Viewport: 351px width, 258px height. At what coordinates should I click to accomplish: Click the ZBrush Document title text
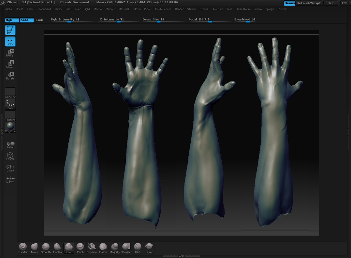[x=75, y=2]
